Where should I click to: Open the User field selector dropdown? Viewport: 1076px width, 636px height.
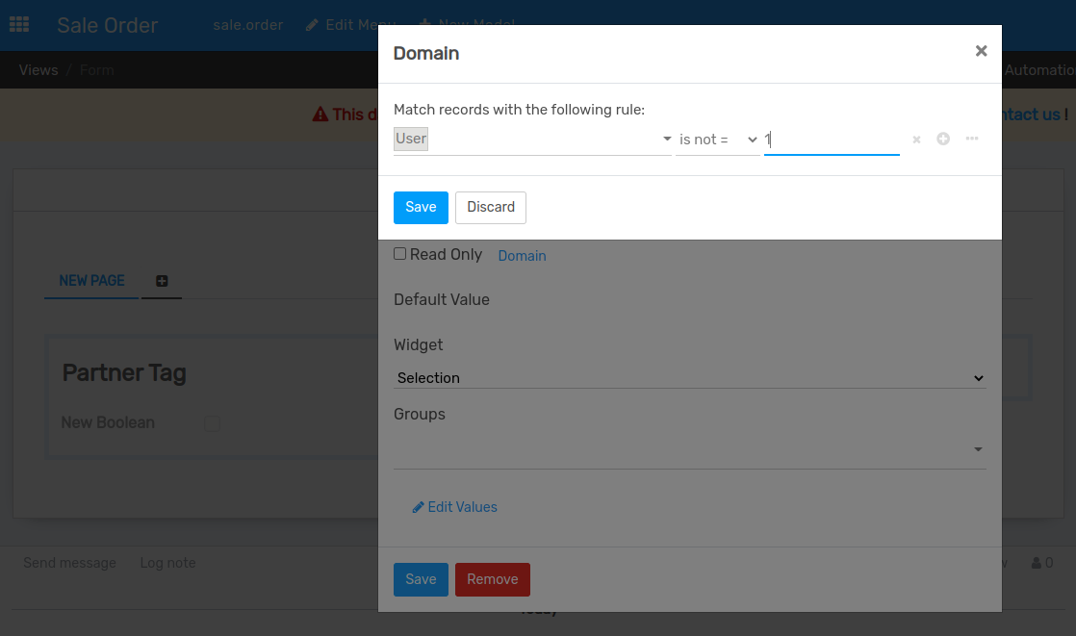point(666,139)
